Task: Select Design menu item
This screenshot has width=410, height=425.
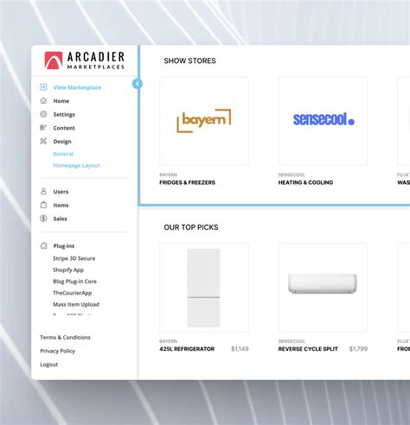Action: 62,142
